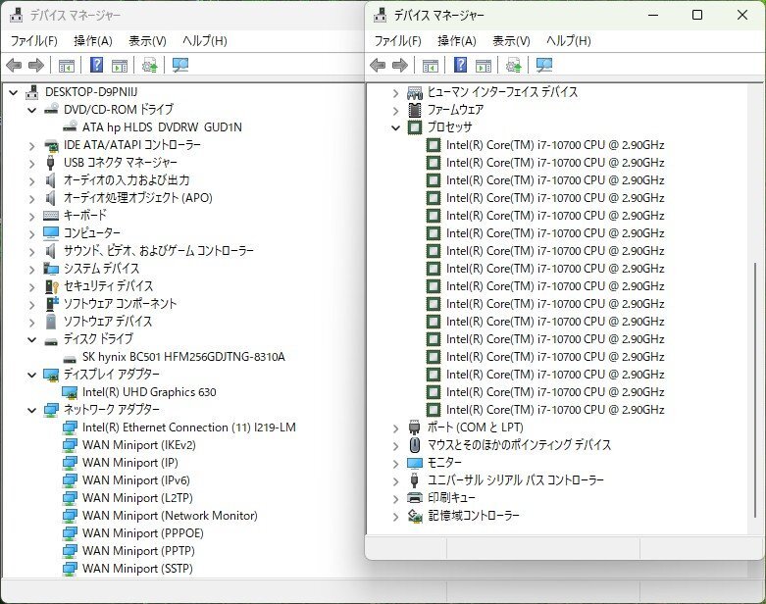Viewport: 766px width, 604px height.
Task: Select the first i7-10700 processor entry
Action: click(x=555, y=145)
